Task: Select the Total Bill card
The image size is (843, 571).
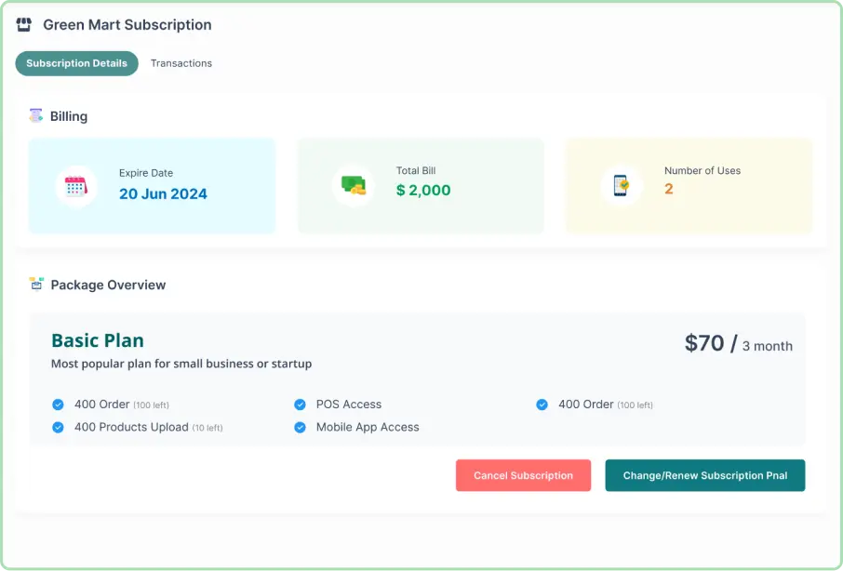Action: 420,184
